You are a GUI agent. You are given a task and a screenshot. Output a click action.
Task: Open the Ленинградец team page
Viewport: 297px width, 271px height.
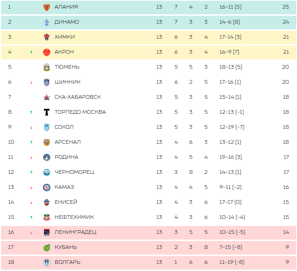pyautogui.click(x=76, y=232)
